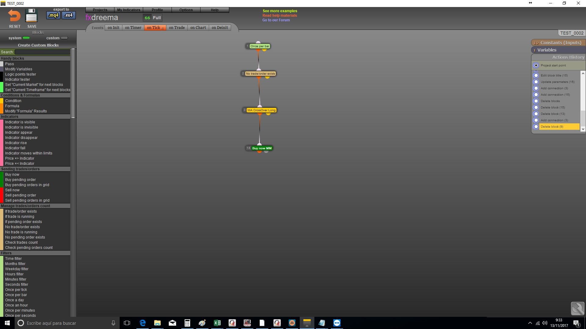Open See more examples link
The height and width of the screenshot is (329, 586).
coord(280,11)
